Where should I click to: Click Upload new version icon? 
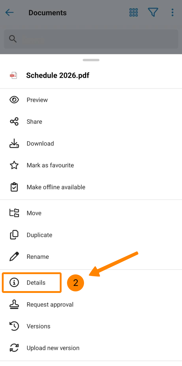pos(14,348)
